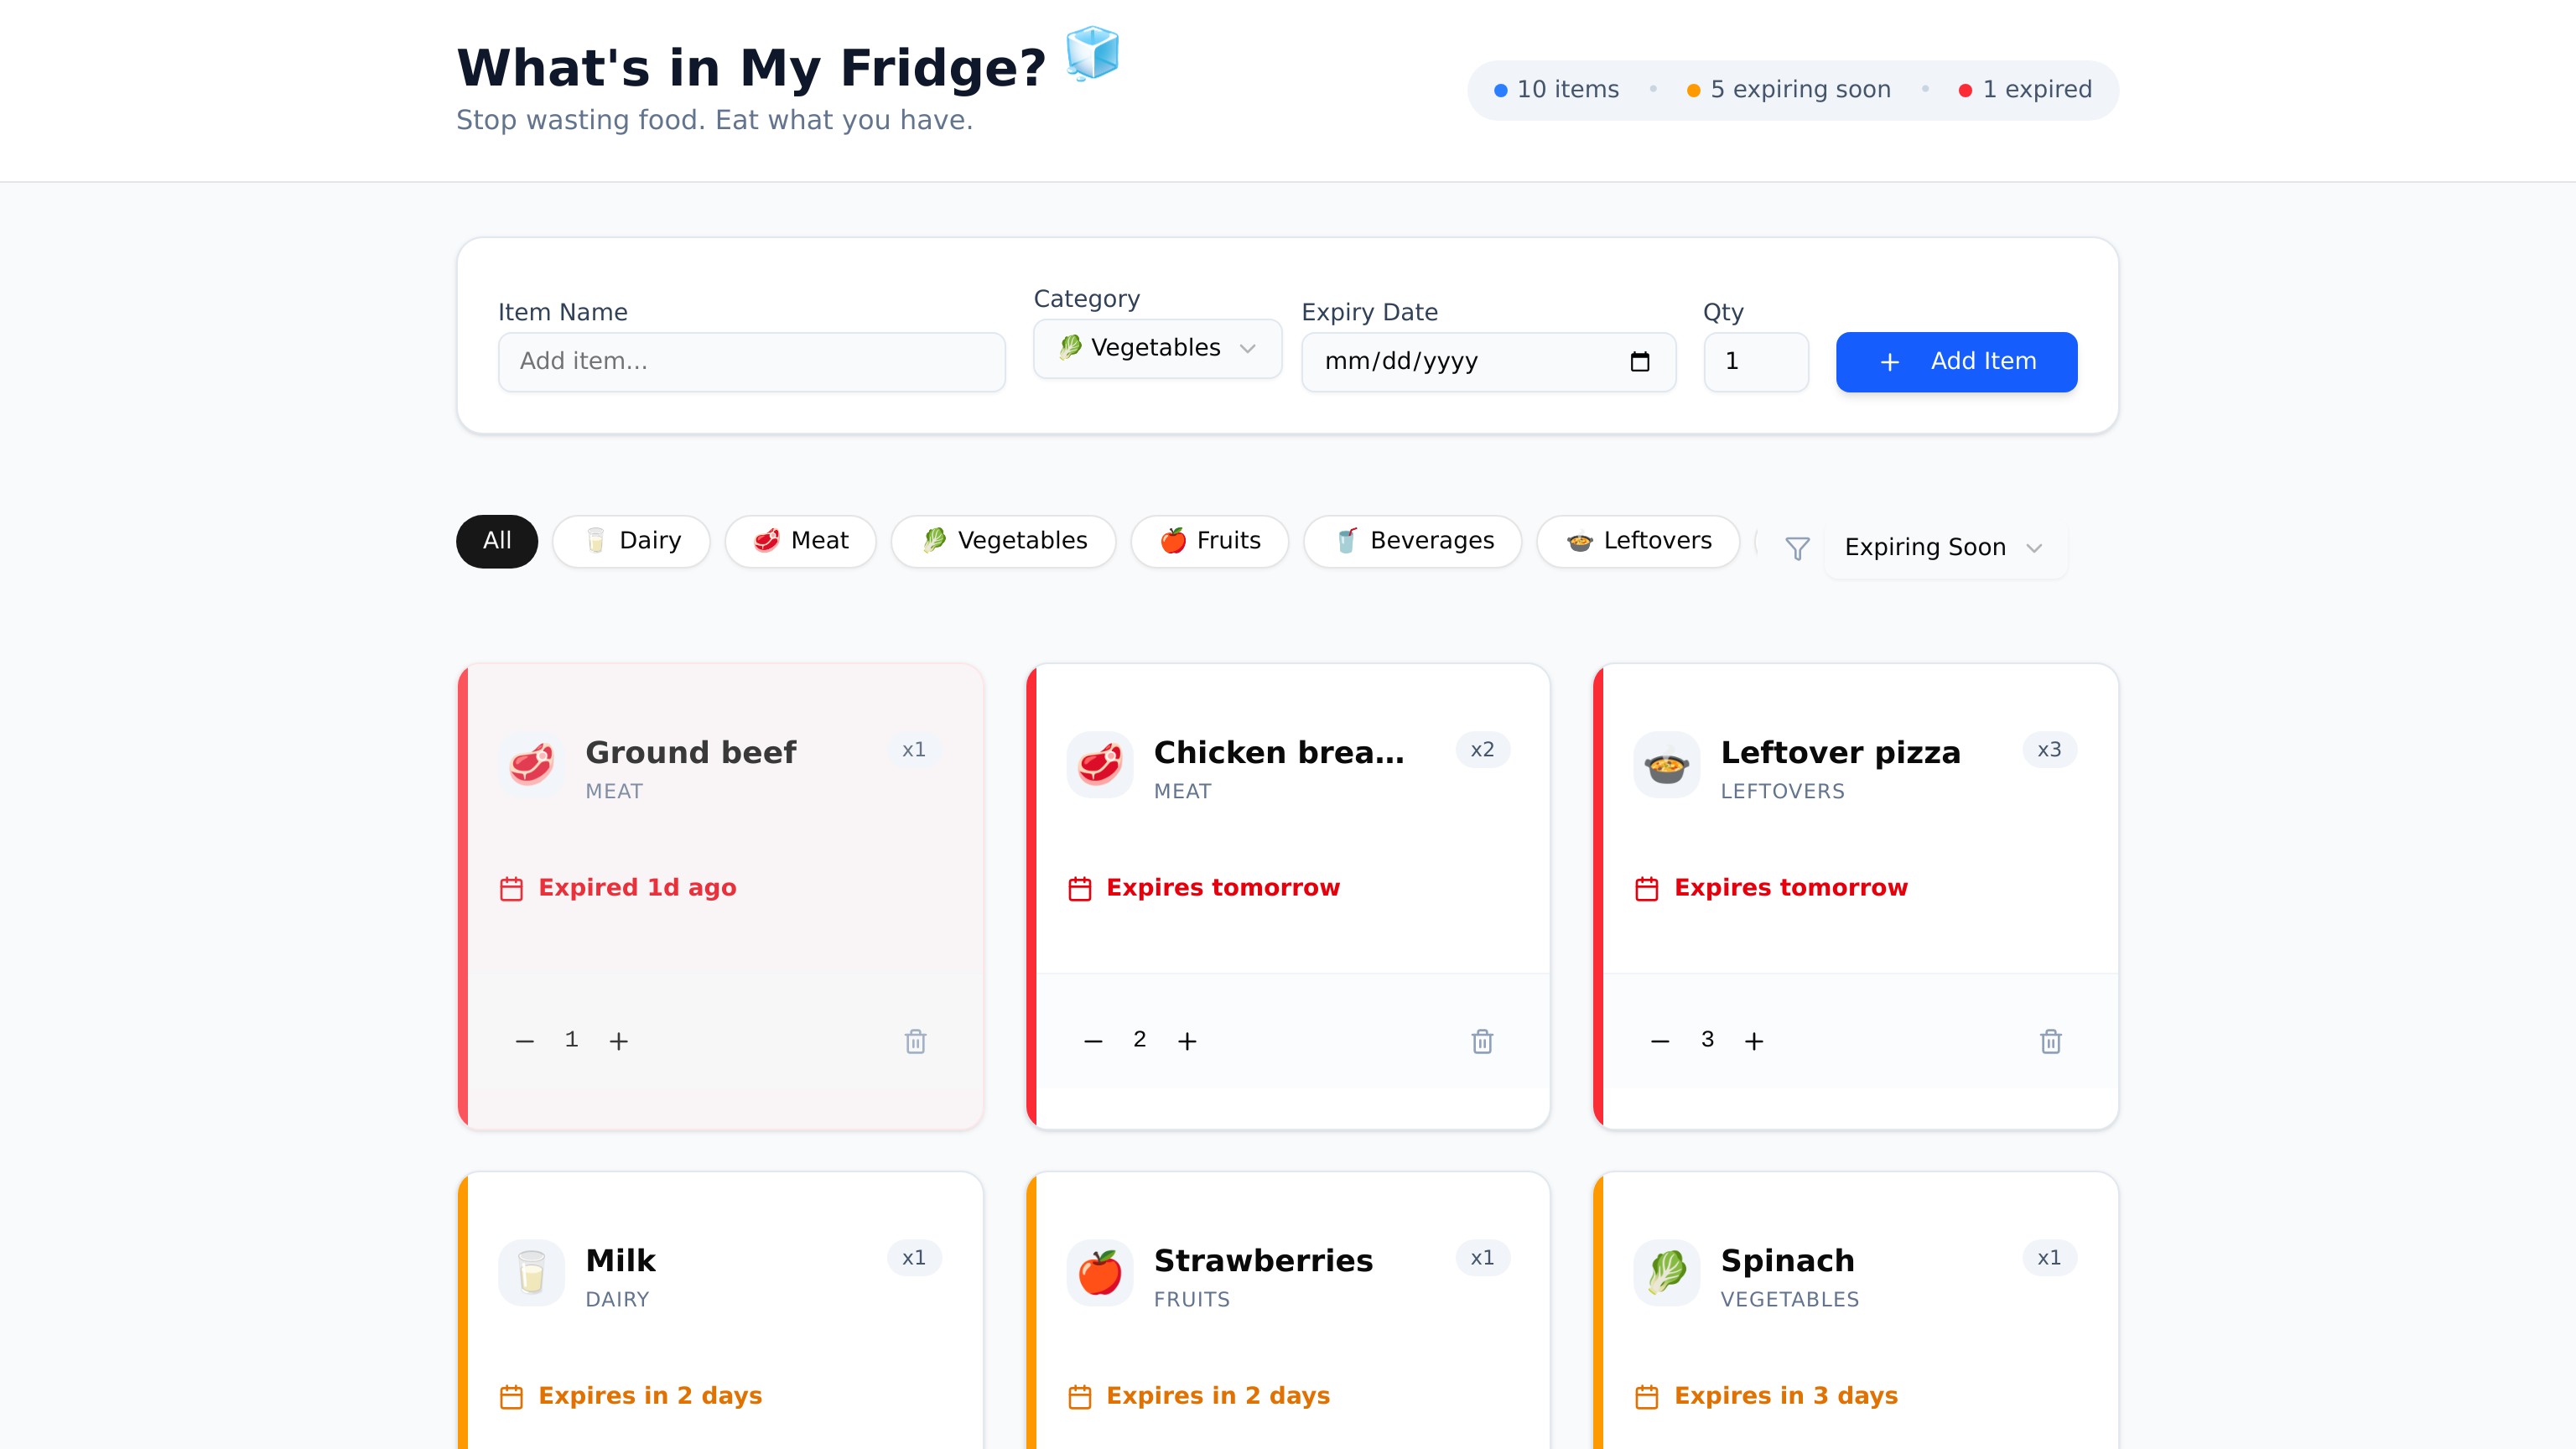Image resolution: width=2576 pixels, height=1449 pixels.
Task: Toggle the Dairy category filter
Action: pos(631,541)
